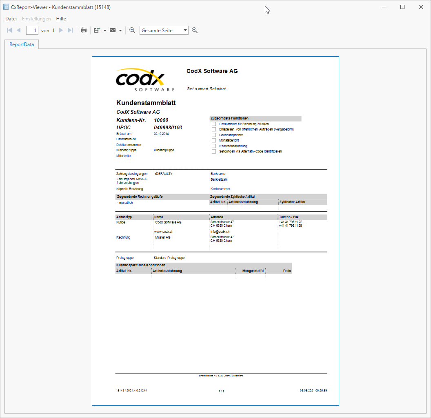Expand the email options dropdown arrow

pyautogui.click(x=121, y=30)
